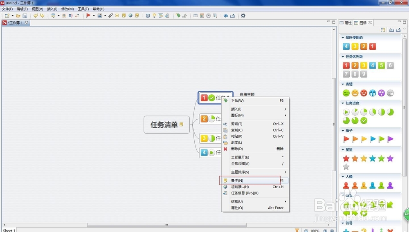Image resolution: width=409 pixels, height=232 pixels.
Task: Add the green smiley face marker
Action: (346, 93)
